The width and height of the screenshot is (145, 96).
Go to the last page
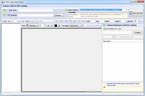pos(27,21)
